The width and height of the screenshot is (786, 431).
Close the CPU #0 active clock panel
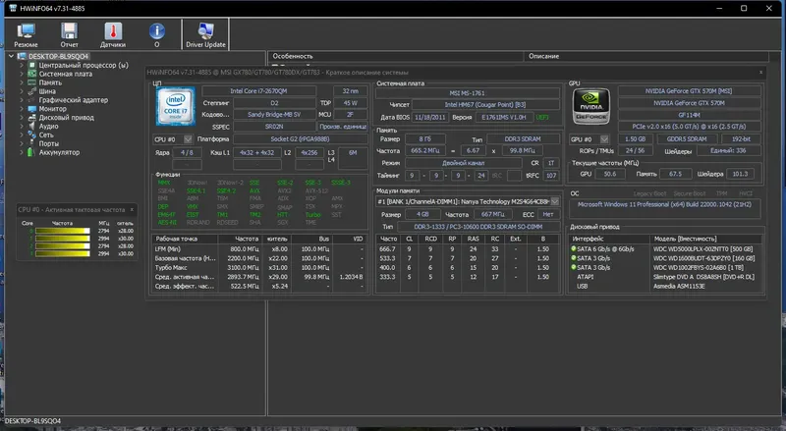click(x=132, y=209)
